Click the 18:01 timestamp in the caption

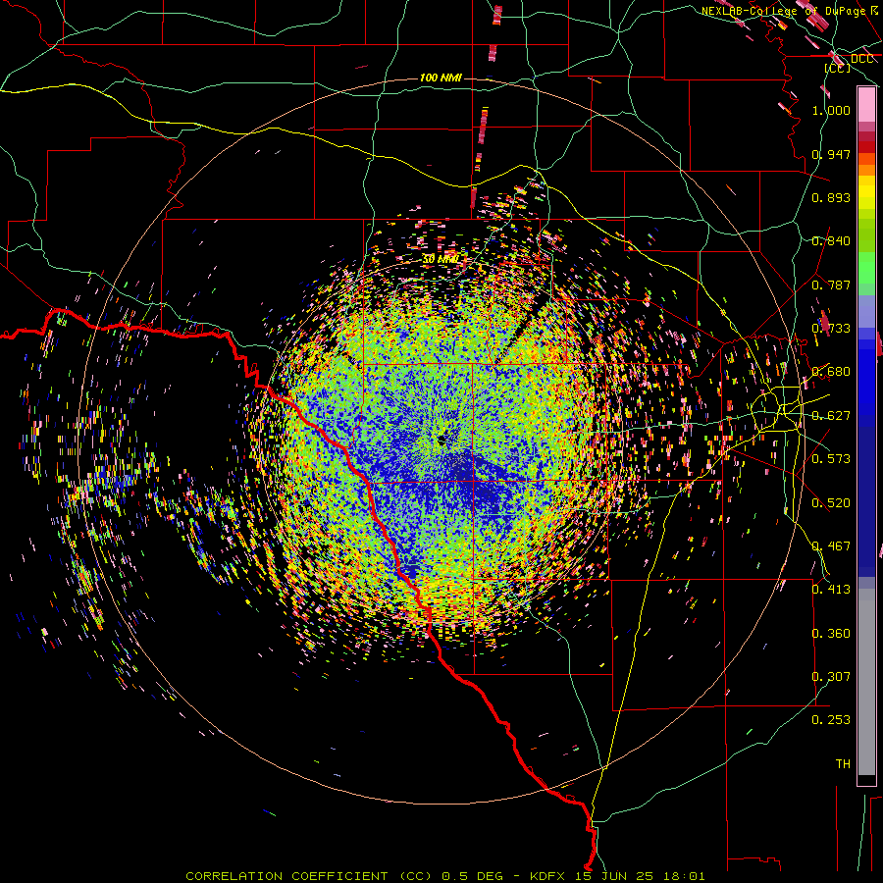pos(682,876)
